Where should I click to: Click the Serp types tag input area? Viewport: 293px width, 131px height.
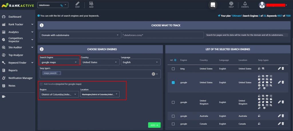(100, 74)
